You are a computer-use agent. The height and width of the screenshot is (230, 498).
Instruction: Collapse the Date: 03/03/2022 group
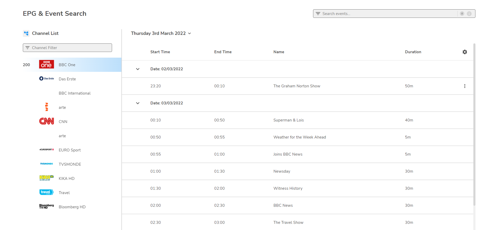click(138, 103)
